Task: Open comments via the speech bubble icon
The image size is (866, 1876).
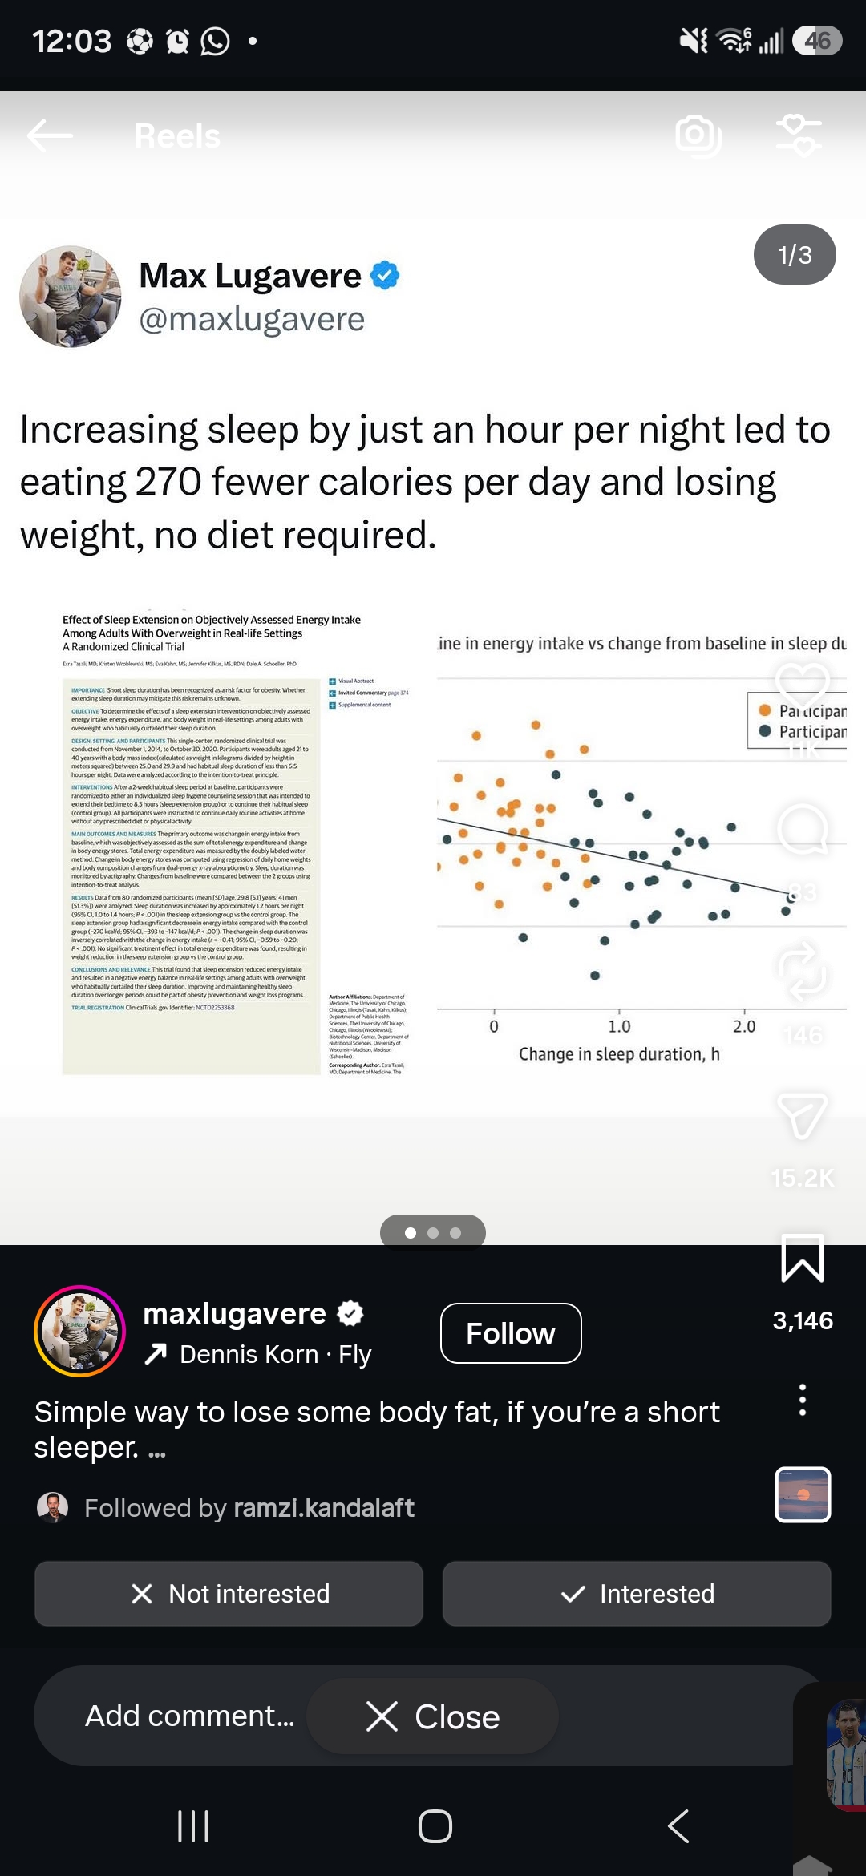Action: [x=803, y=829]
